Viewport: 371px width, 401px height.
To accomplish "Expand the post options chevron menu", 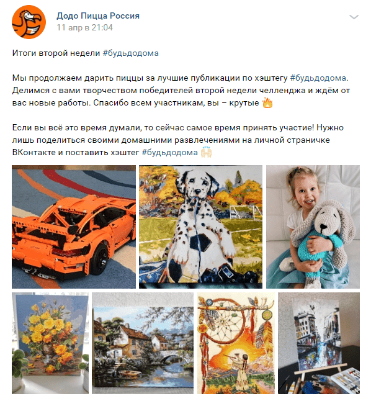I will tap(354, 17).
